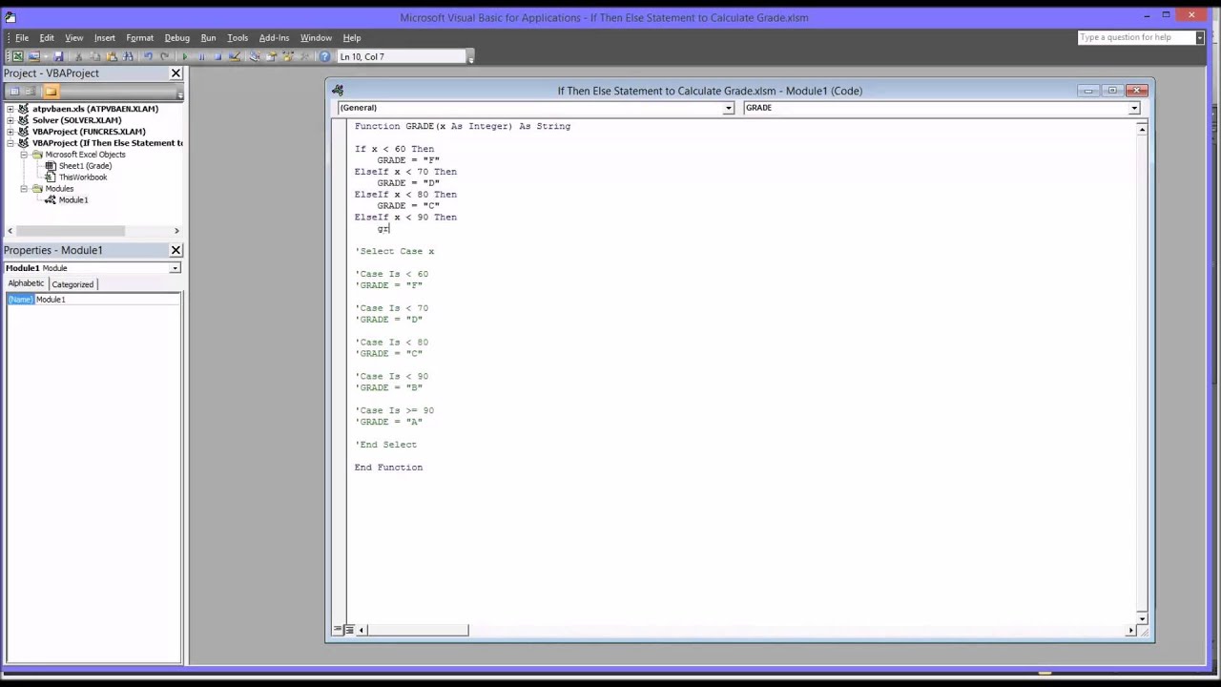Close the Properties - Module1 panel

176,250
